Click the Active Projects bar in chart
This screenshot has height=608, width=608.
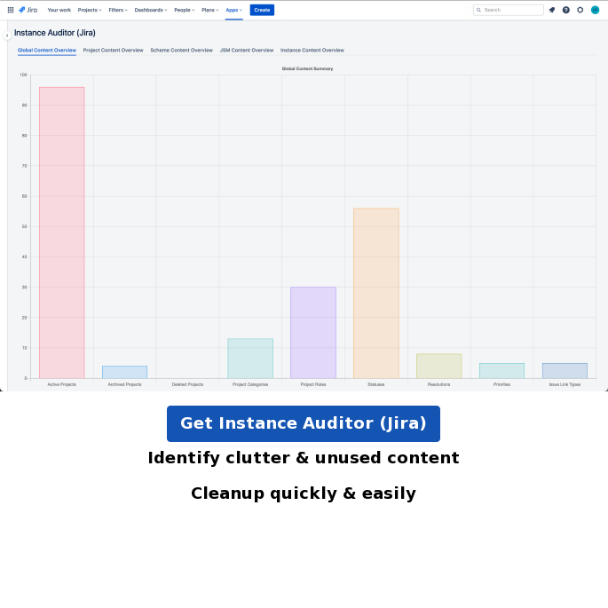61,233
